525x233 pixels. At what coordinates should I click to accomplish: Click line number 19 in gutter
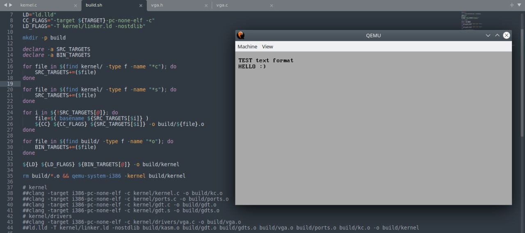(10, 84)
